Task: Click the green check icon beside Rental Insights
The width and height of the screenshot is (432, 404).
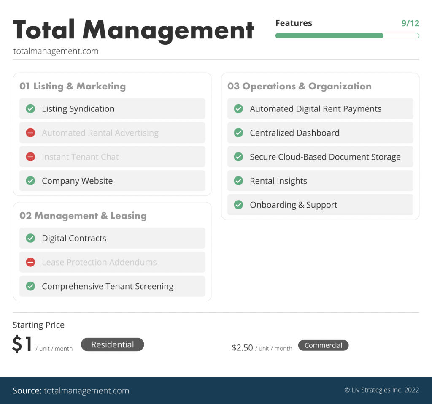Action: (238, 181)
